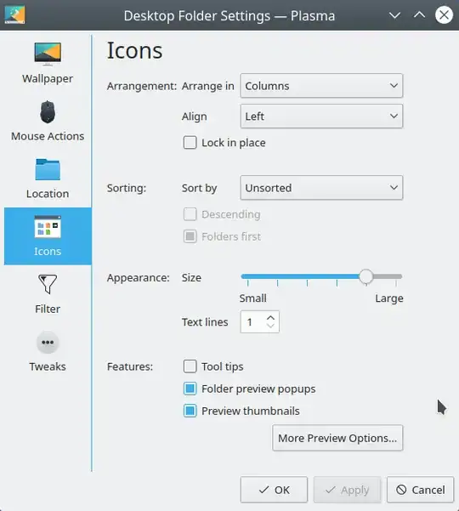This screenshot has height=511, width=459.
Task: Open the Wallpaper settings monitor icon
Action: click(x=48, y=54)
